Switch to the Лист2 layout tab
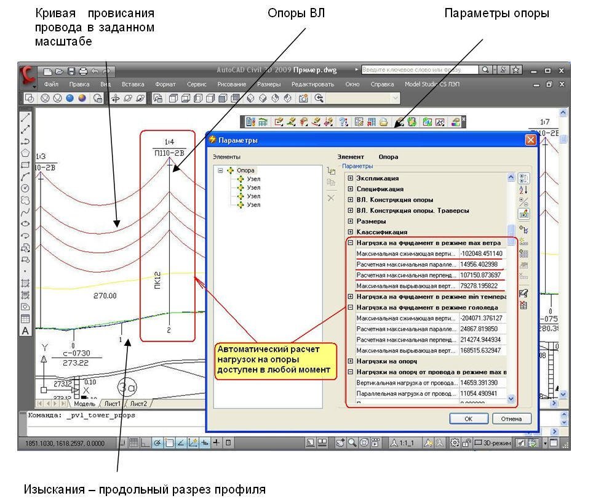This screenshot has height=501, width=593. tap(138, 404)
